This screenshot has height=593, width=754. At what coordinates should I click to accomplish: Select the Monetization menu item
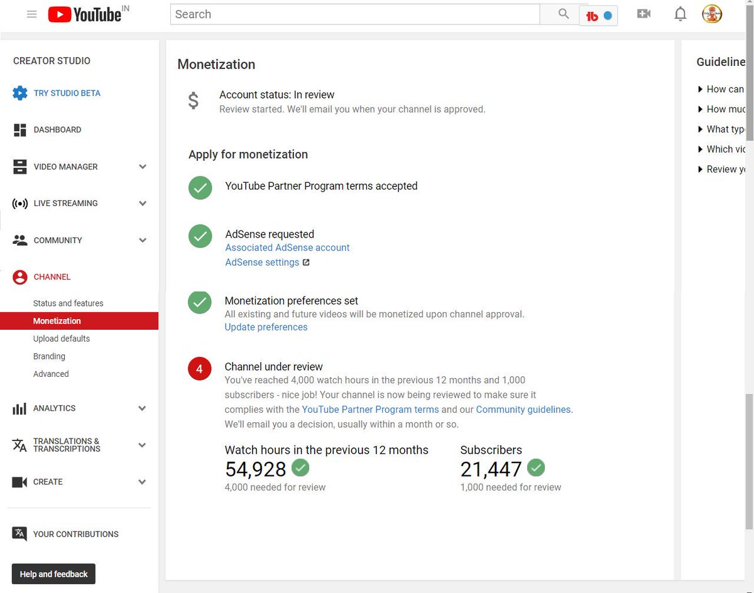click(x=79, y=321)
